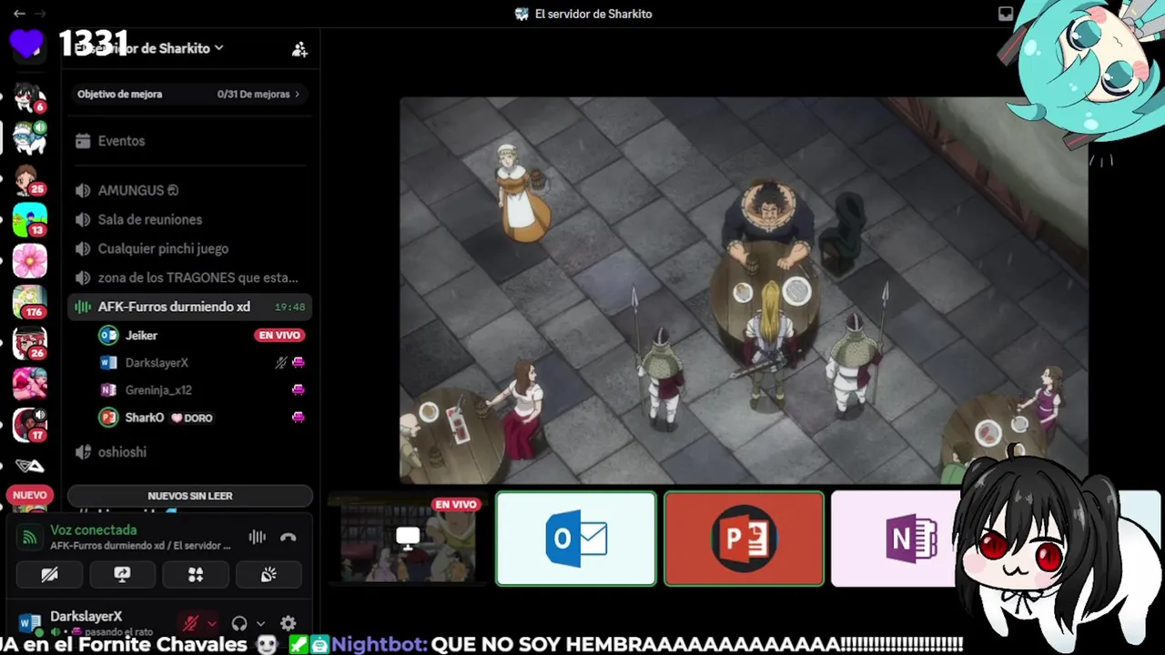Viewport: 1165px width, 655px height.
Task: Open the output device options arrow beside headphones
Action: click(x=260, y=623)
